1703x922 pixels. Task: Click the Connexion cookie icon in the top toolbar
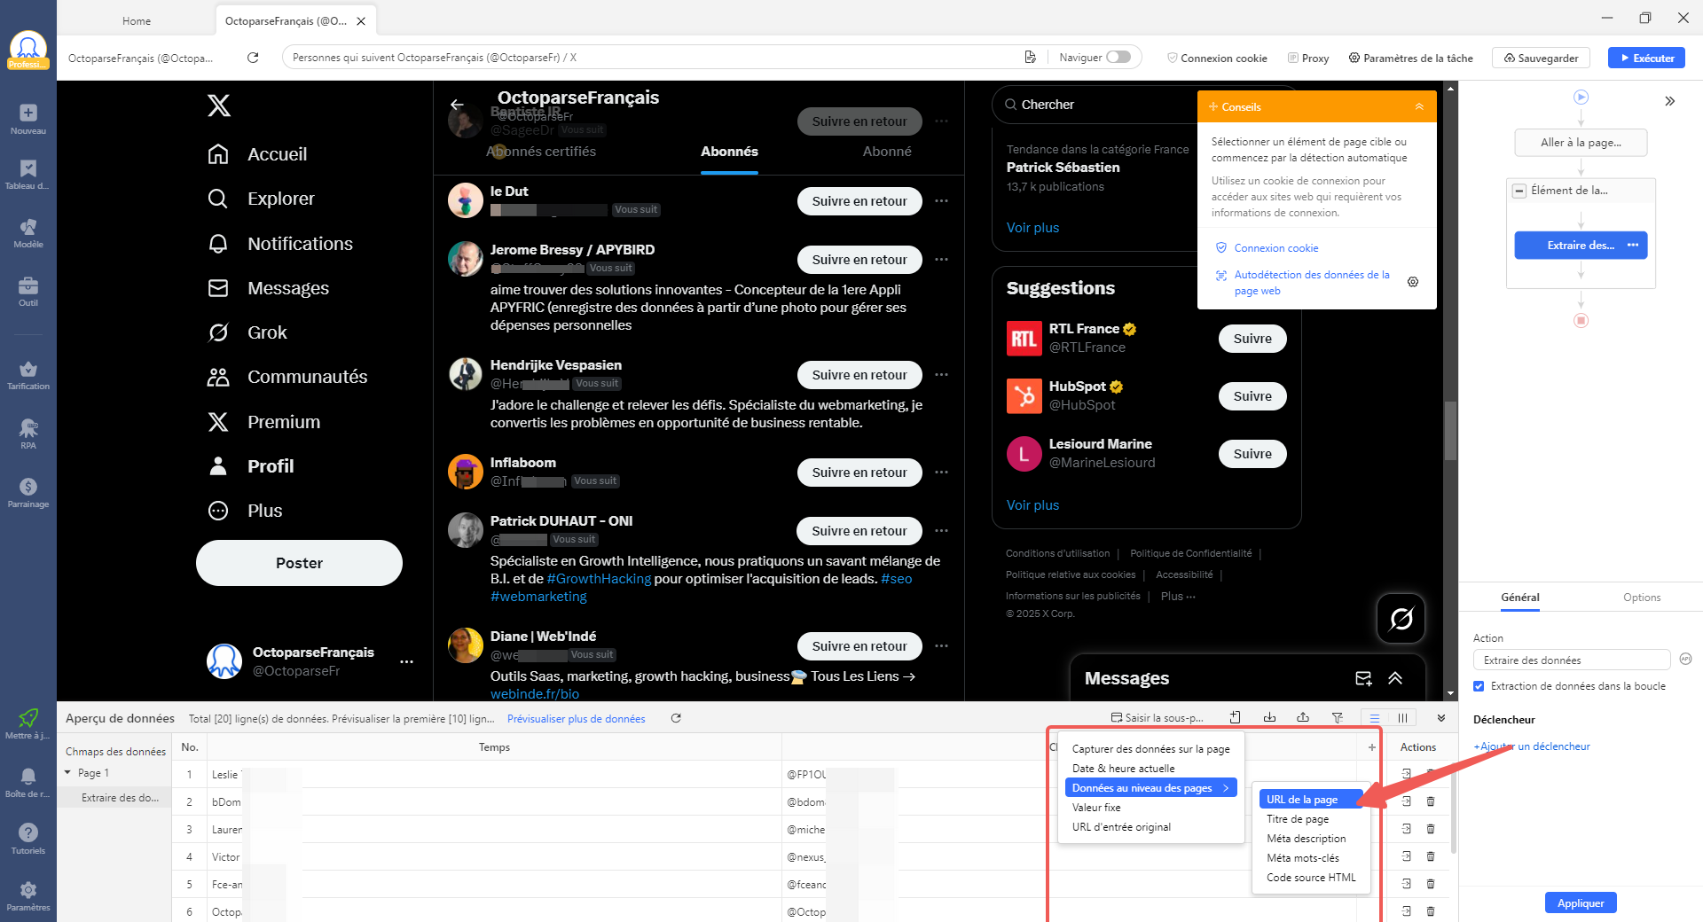point(1172,57)
